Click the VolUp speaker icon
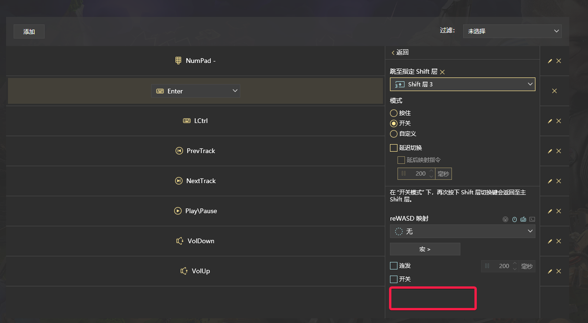 [184, 271]
